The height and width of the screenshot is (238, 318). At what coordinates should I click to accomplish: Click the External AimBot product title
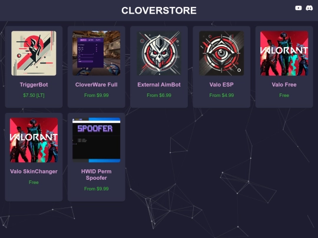coord(159,85)
